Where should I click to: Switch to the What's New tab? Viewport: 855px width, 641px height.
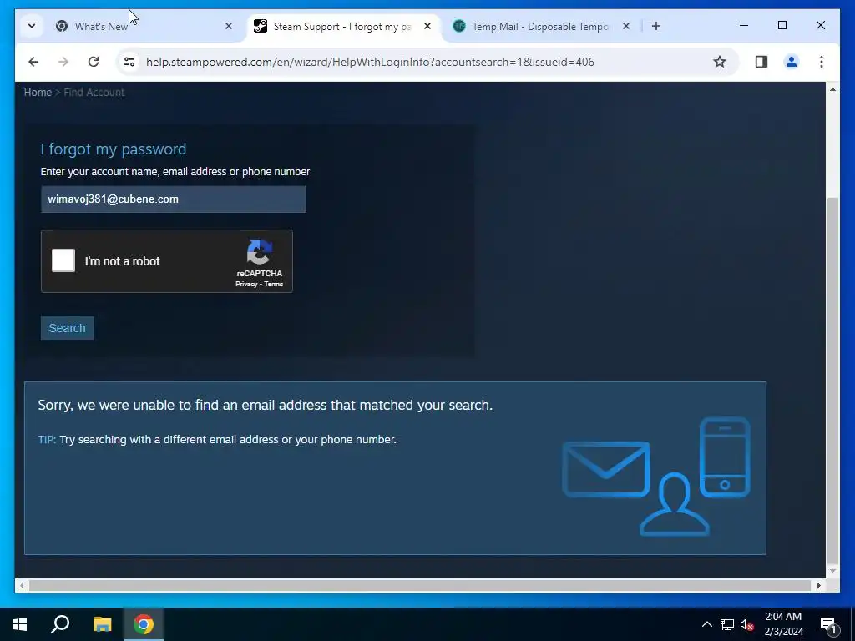[145, 26]
